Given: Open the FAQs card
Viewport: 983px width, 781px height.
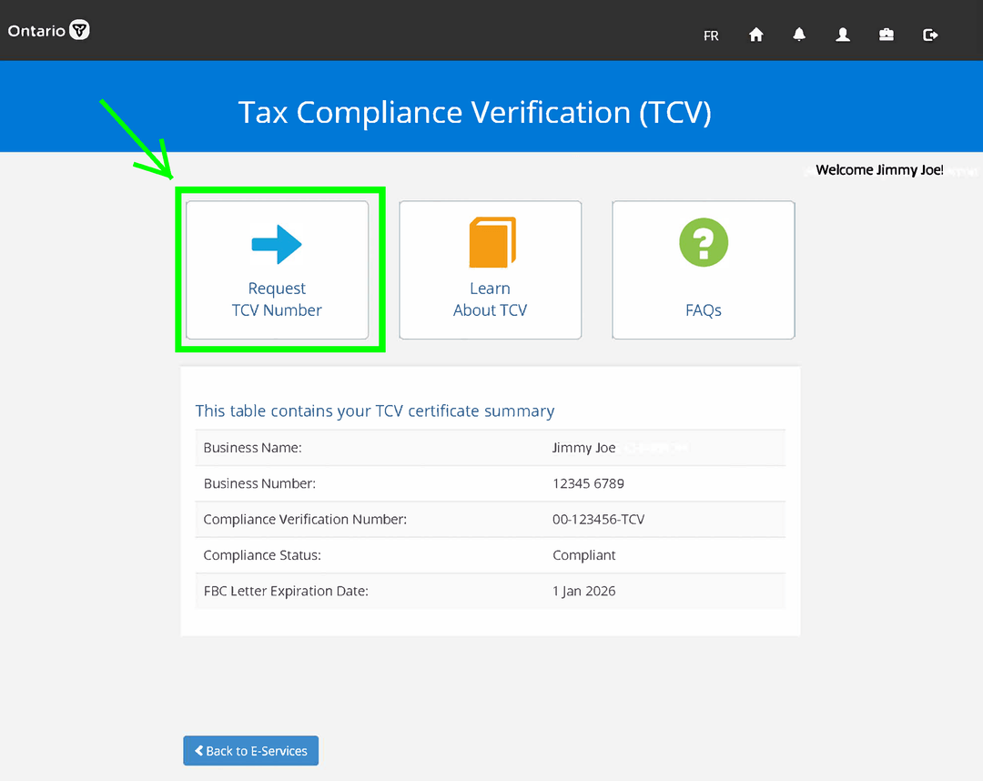Looking at the screenshot, I should tap(703, 270).
